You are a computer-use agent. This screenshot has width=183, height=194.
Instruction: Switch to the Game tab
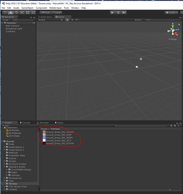click(x=59, y=123)
